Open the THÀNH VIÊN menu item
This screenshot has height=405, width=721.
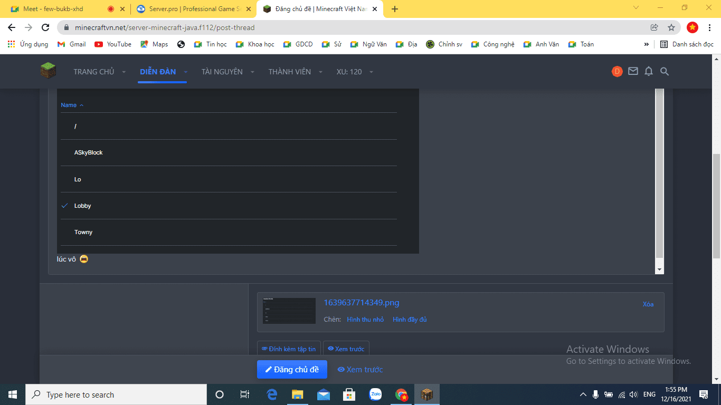click(290, 72)
